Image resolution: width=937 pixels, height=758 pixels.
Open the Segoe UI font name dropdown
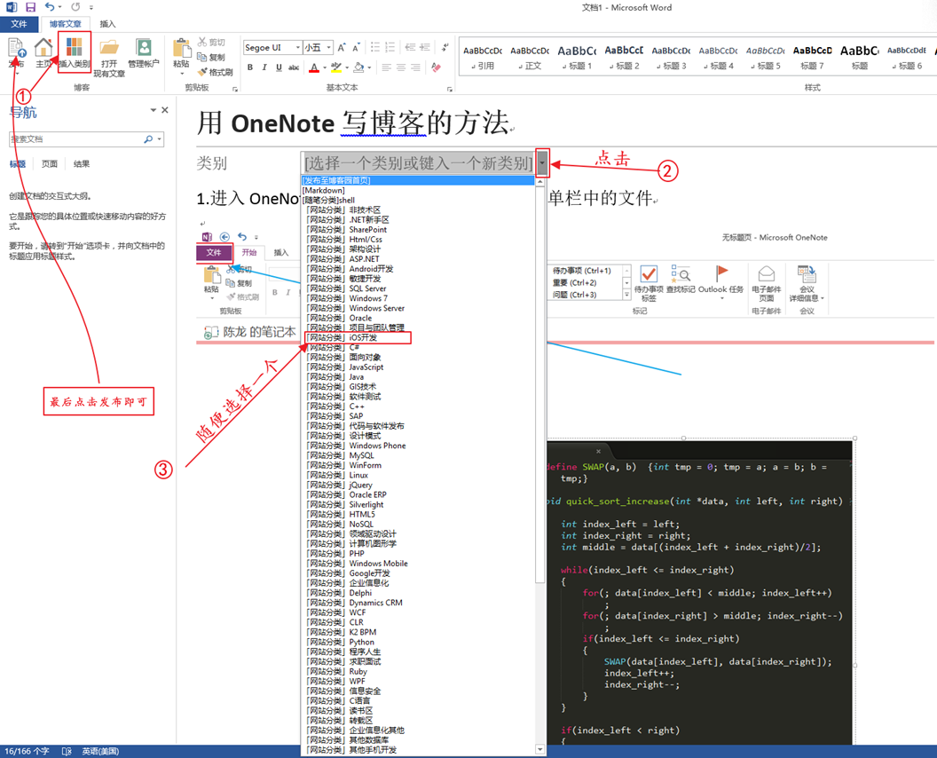coord(297,47)
